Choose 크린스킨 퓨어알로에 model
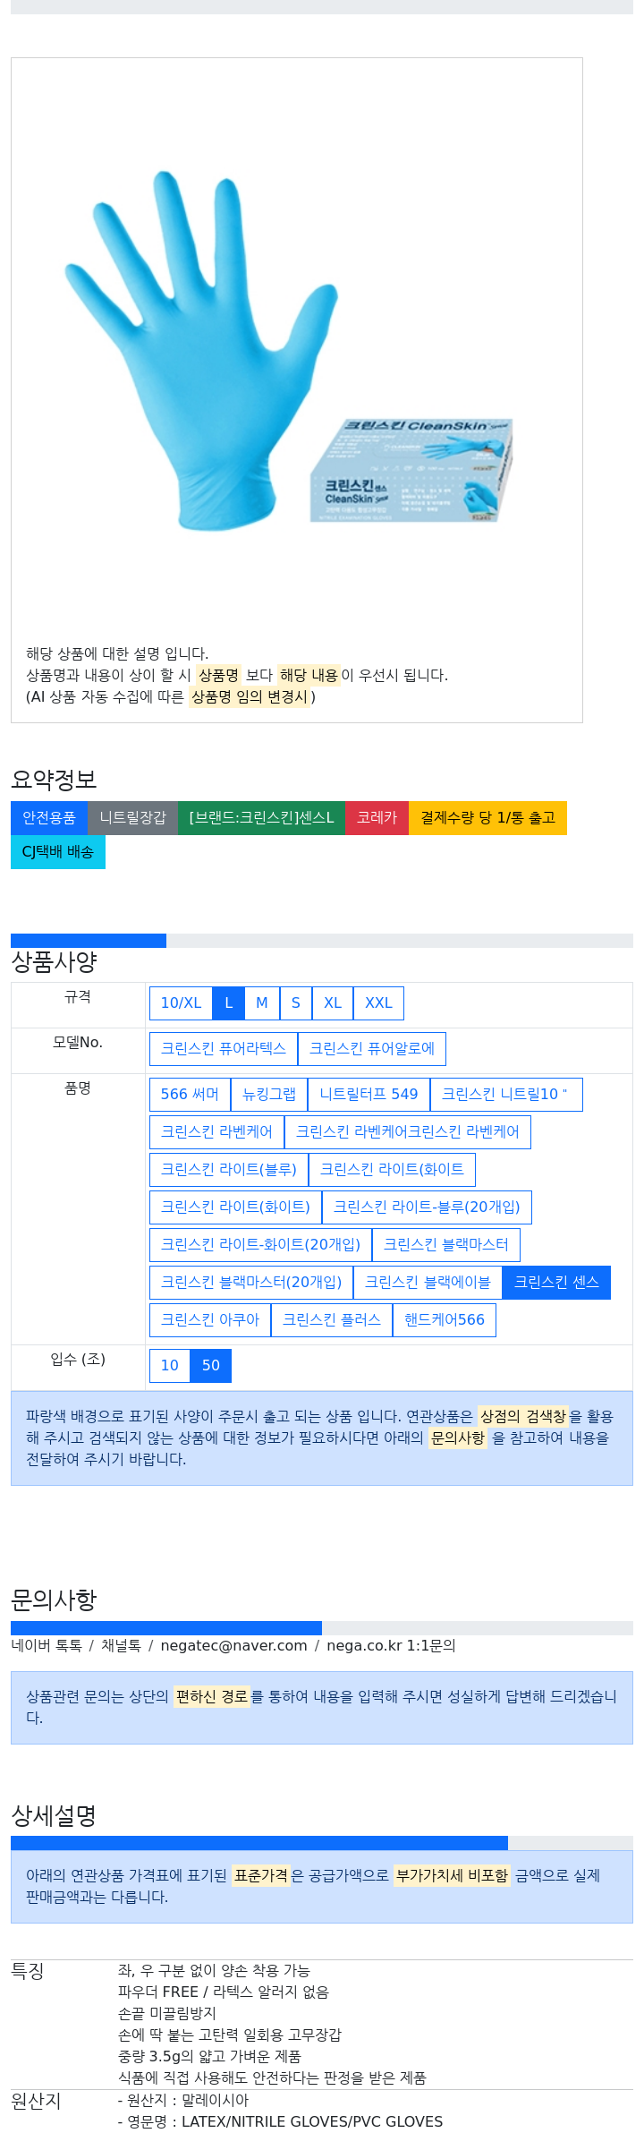 coord(372,1049)
